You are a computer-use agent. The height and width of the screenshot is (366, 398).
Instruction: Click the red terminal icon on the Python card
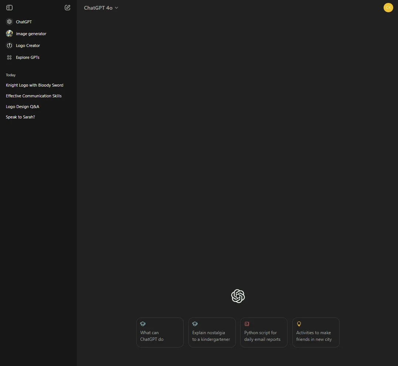(247, 324)
